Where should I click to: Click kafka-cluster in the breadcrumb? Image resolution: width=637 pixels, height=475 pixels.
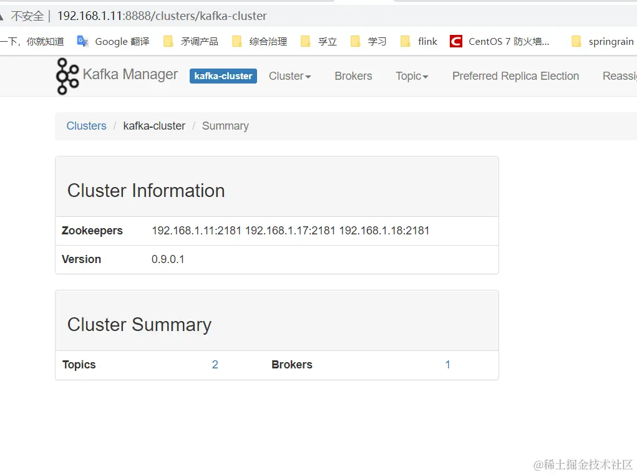coord(154,126)
